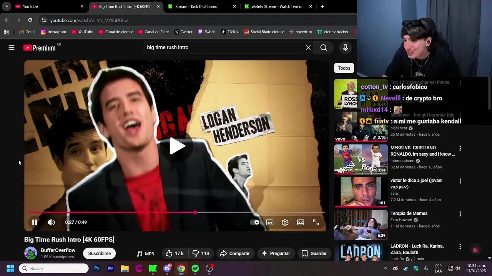
Task: Reload the current page
Action: pos(30,20)
